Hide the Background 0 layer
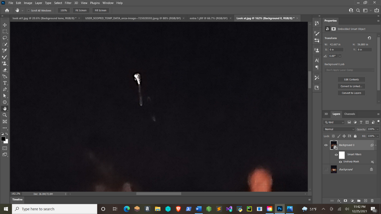This screenshot has height=214, width=381. click(326, 145)
